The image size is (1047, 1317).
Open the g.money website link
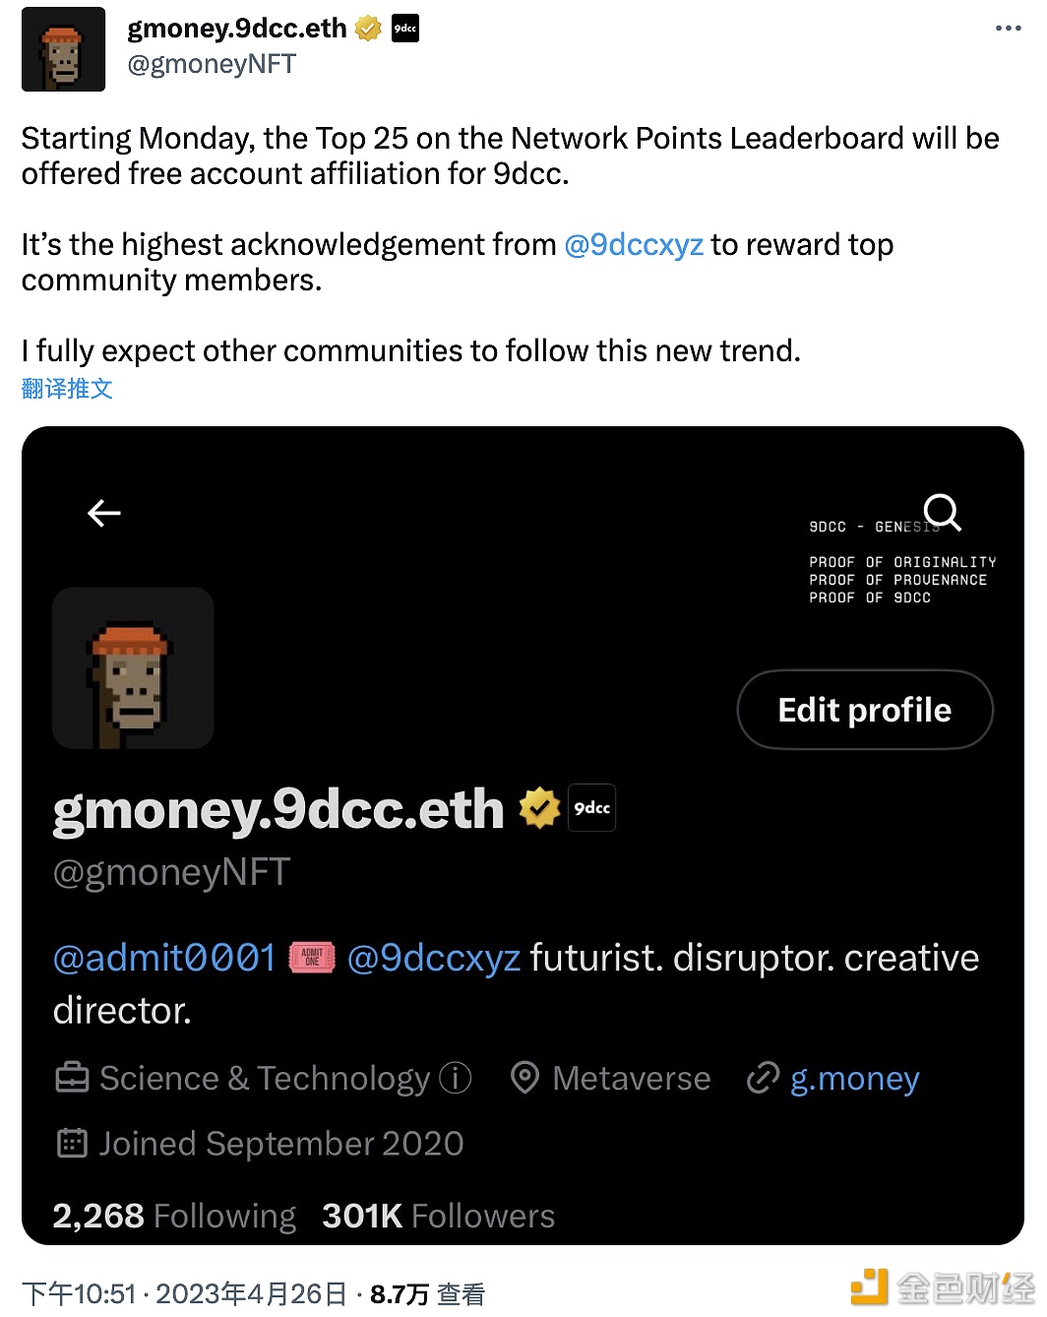(854, 1078)
